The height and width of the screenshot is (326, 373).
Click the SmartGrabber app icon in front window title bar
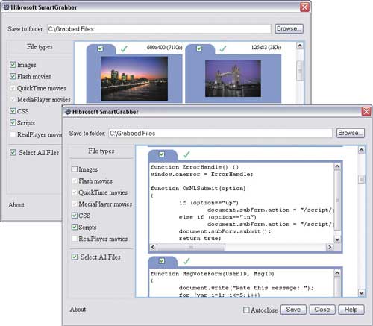[x=68, y=112]
